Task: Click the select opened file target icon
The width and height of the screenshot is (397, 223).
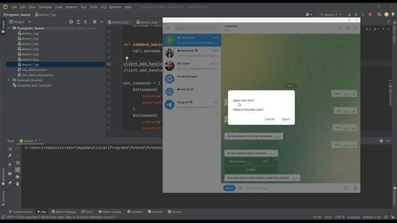Action: pyautogui.click(x=71, y=22)
